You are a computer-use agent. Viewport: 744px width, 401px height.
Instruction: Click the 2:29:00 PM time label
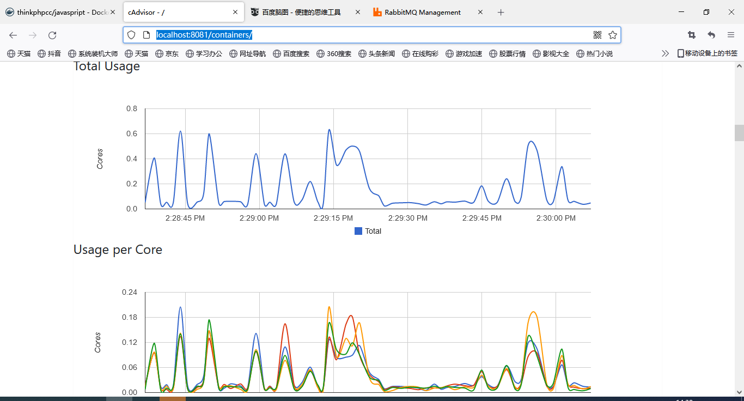pyautogui.click(x=259, y=218)
